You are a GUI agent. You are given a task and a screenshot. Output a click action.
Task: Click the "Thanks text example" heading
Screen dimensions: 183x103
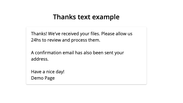pos(86,17)
